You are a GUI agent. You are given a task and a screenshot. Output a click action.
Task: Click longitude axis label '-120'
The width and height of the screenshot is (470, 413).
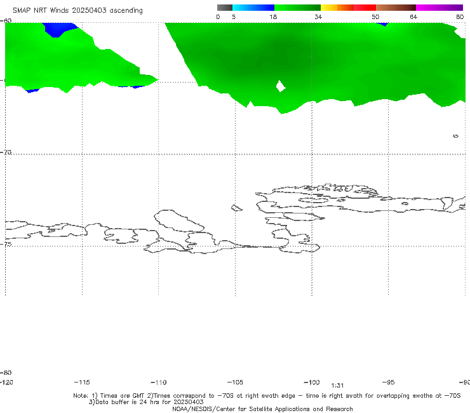pyautogui.click(x=6, y=382)
